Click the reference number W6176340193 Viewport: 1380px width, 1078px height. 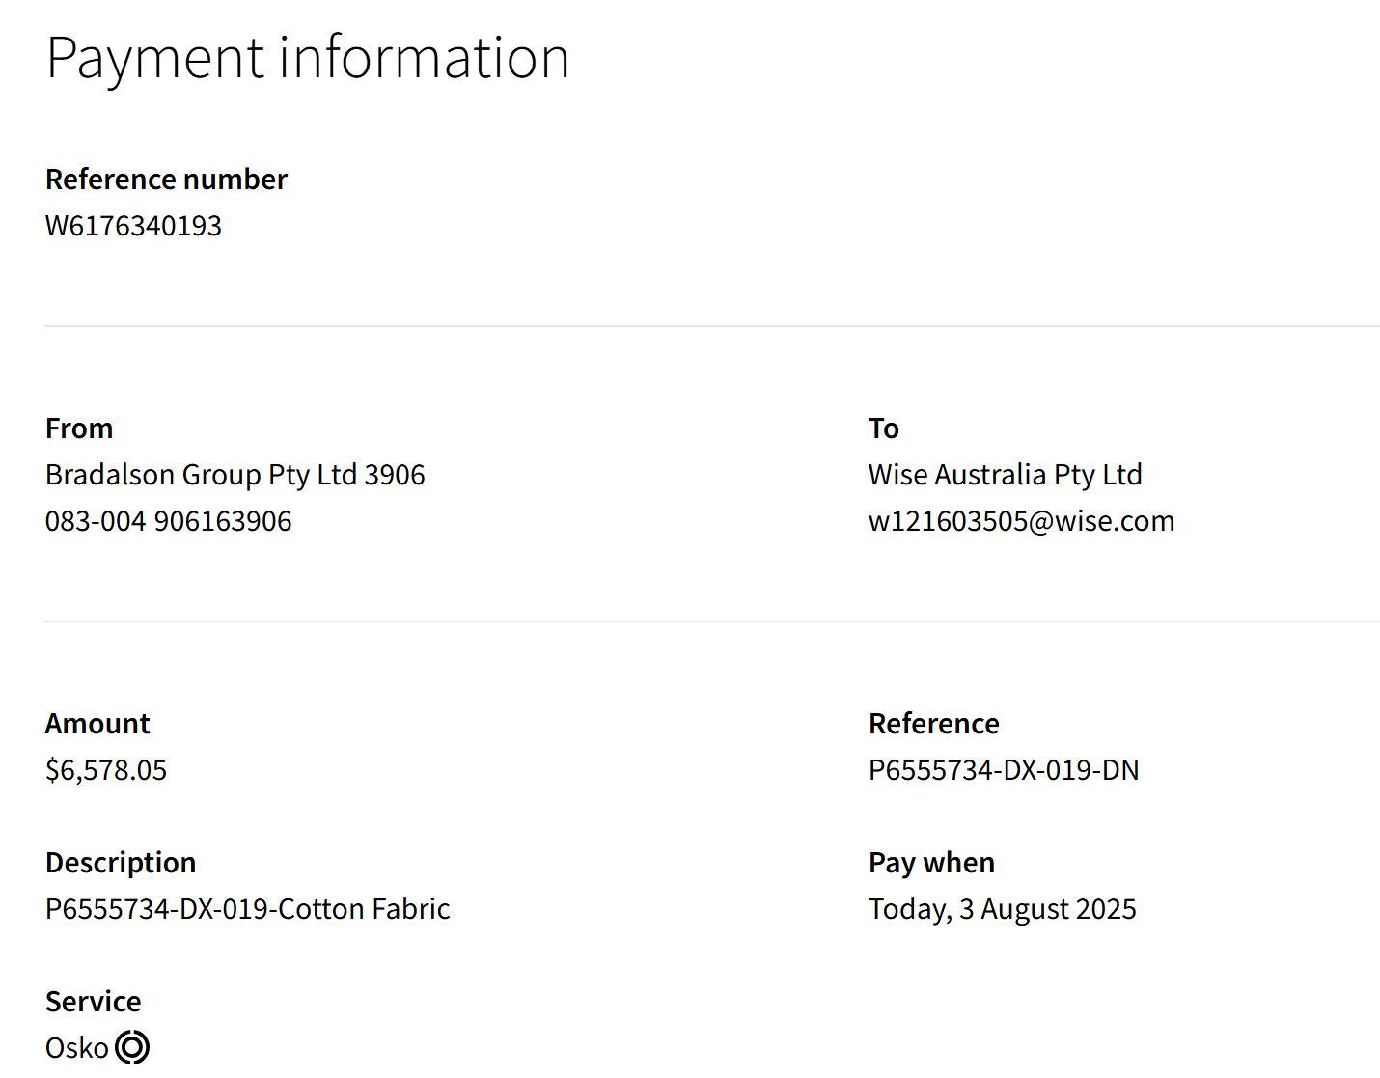click(x=133, y=226)
